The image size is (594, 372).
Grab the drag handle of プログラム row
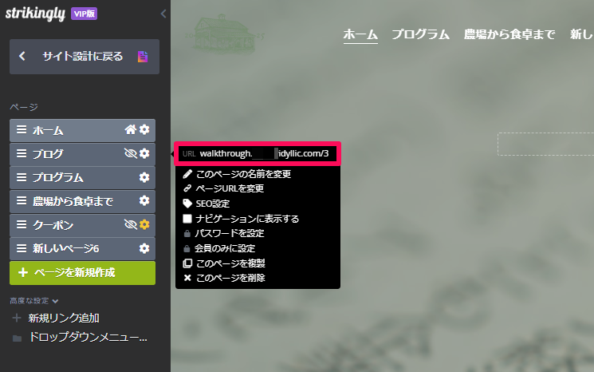pos(22,177)
